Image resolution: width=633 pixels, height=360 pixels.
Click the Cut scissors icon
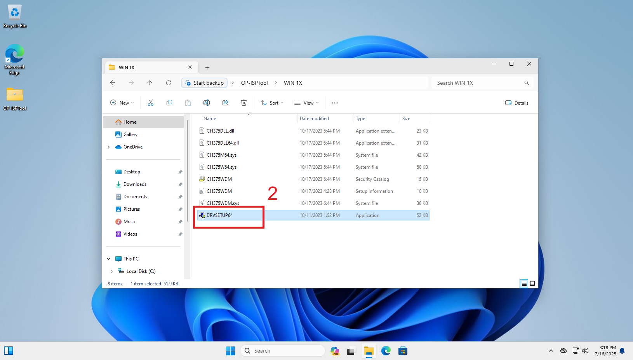tap(151, 103)
